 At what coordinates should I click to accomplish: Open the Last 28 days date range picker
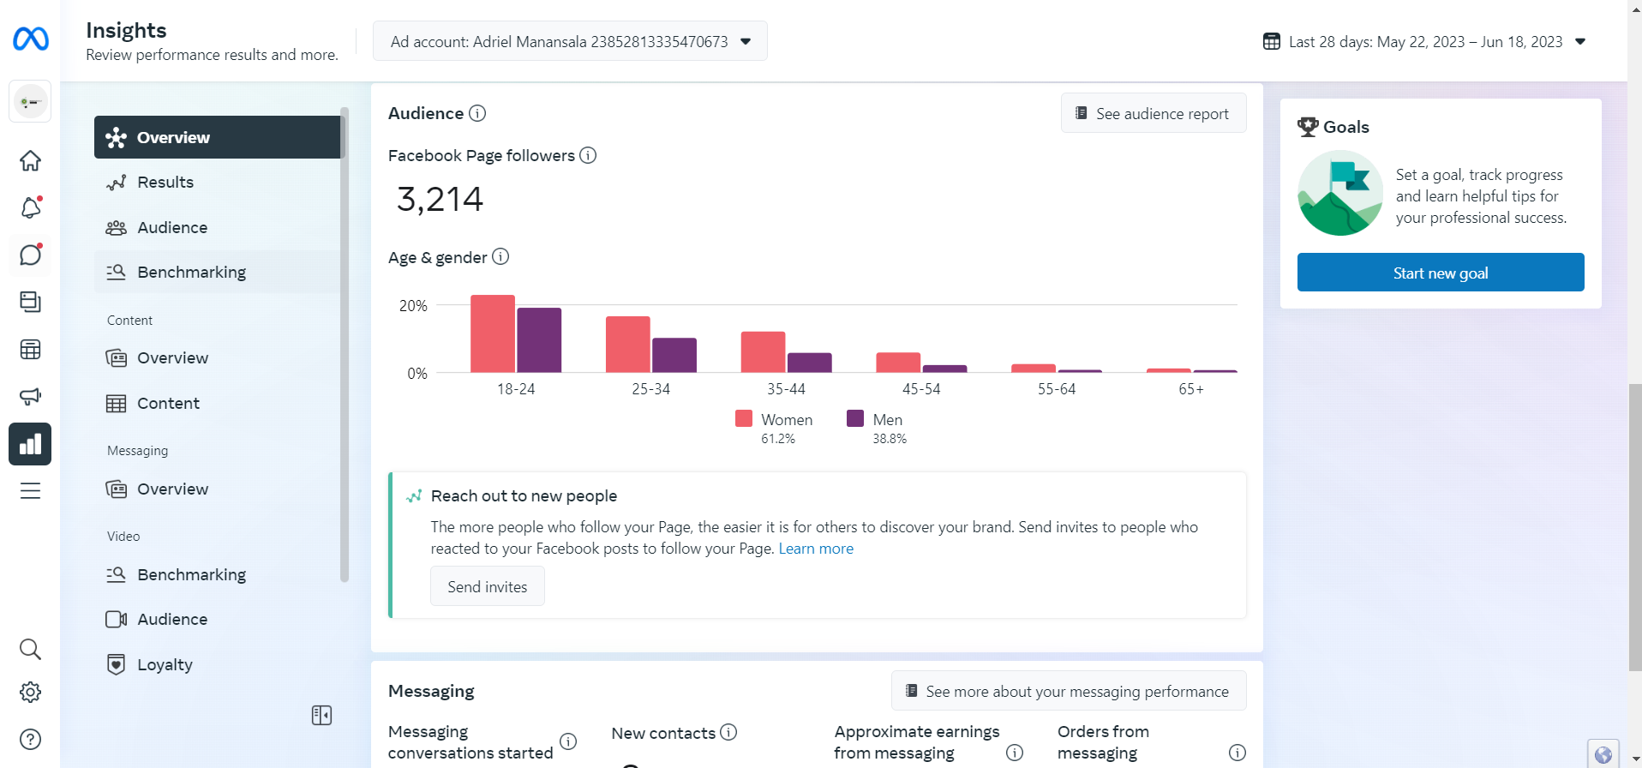click(1424, 42)
